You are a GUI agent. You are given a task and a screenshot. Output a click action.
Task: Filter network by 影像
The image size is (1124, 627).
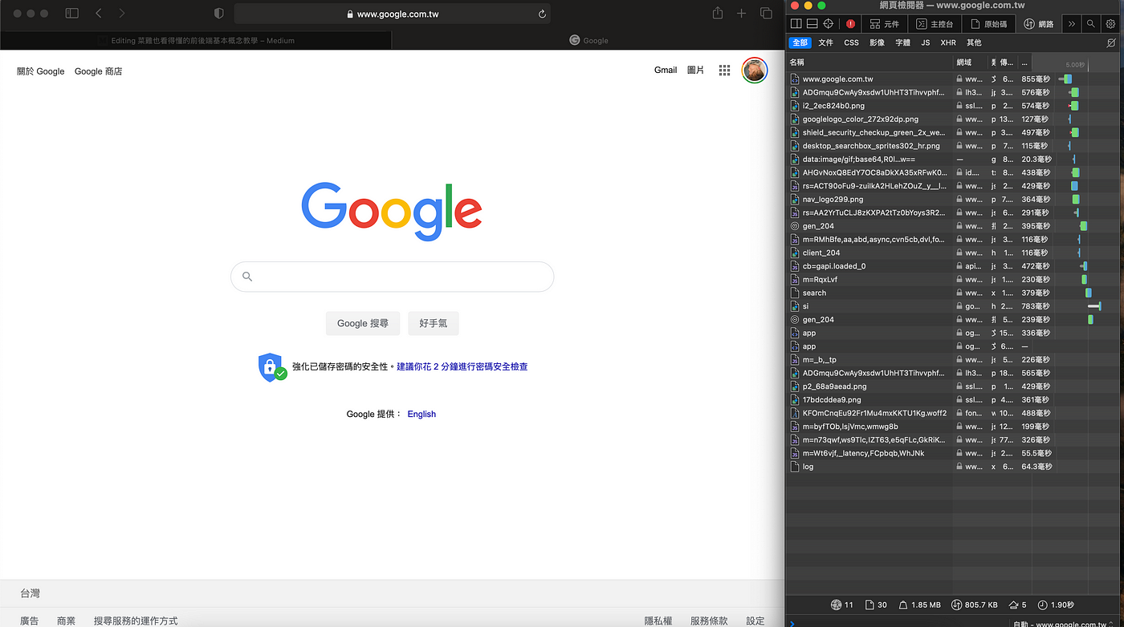point(877,42)
